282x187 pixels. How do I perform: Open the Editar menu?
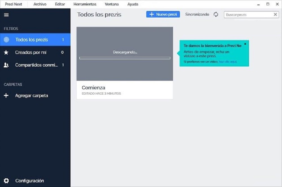60,4
